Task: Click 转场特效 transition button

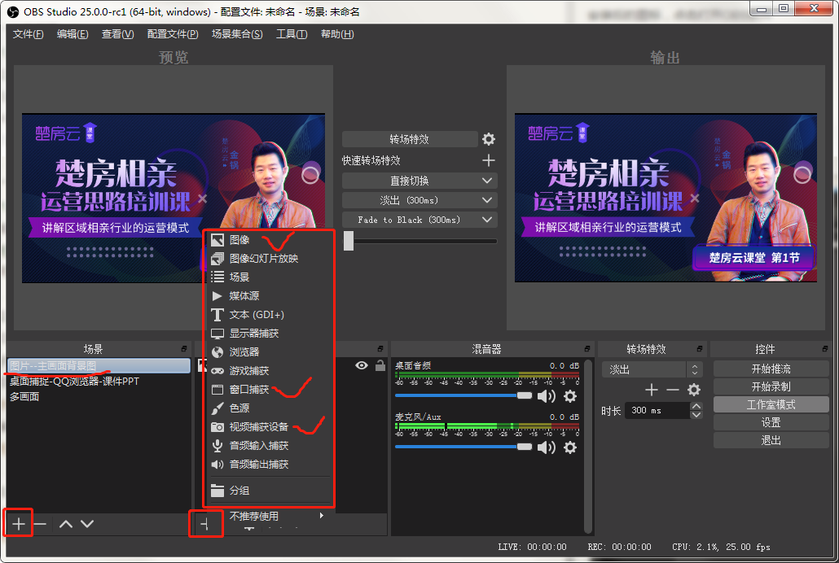Action: 410,139
